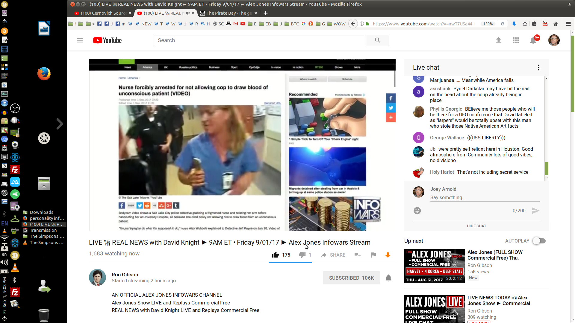Select Transmission in window list

(43, 230)
